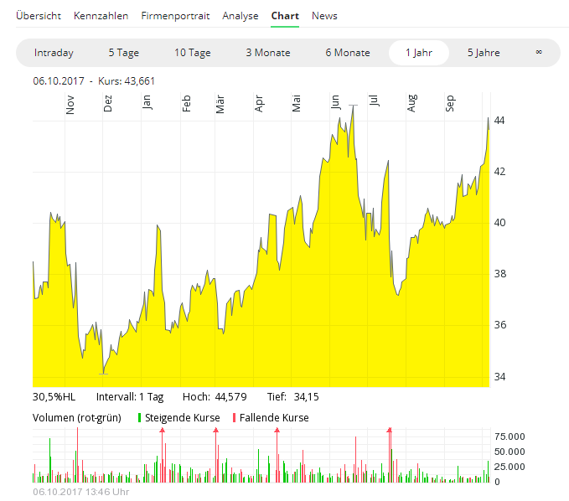Click the Volumen (rot-grün) label

tap(77, 418)
